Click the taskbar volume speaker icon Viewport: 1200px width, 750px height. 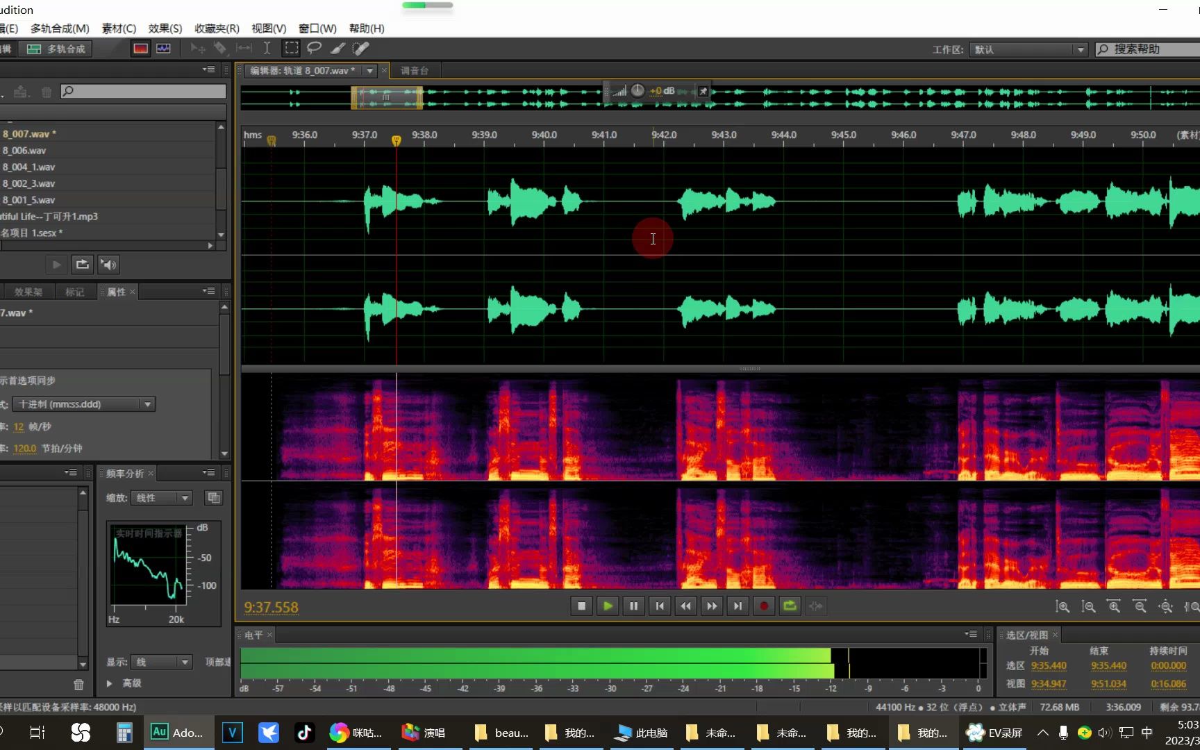(x=1104, y=732)
